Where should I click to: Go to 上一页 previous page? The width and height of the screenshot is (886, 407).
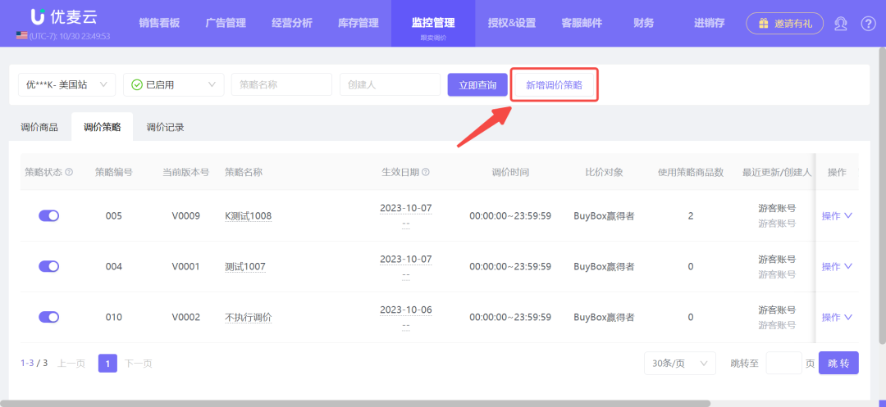71,364
